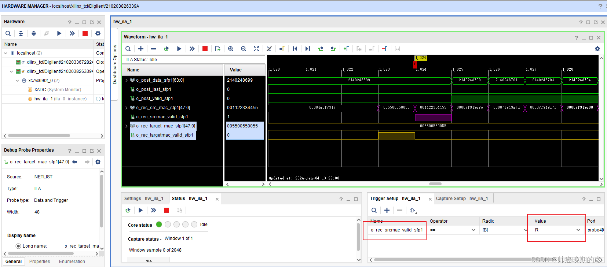This screenshot has height=267, width=607.
Task: Collapse xilinx_tcf Digilent 210203826339A node
Action: pyautogui.click(x=11, y=71)
